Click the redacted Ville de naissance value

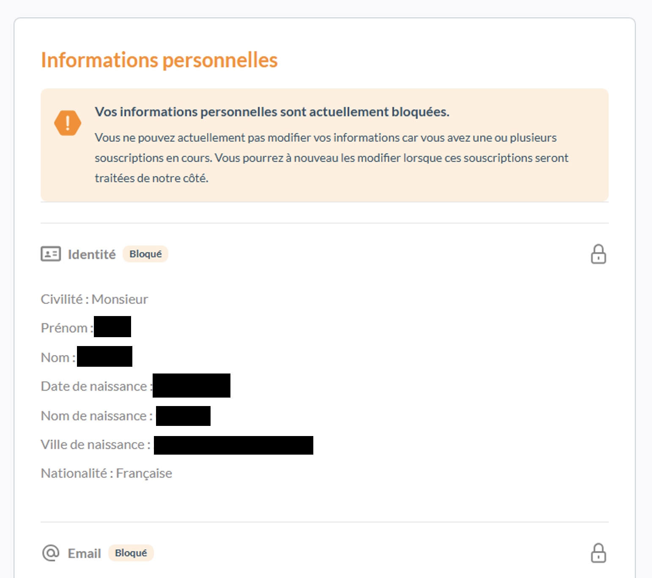233,445
